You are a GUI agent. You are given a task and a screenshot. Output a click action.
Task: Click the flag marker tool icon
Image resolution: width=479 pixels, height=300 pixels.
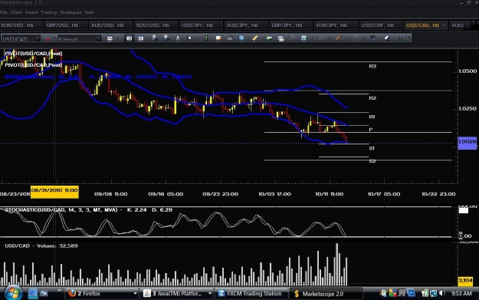[x=189, y=38]
